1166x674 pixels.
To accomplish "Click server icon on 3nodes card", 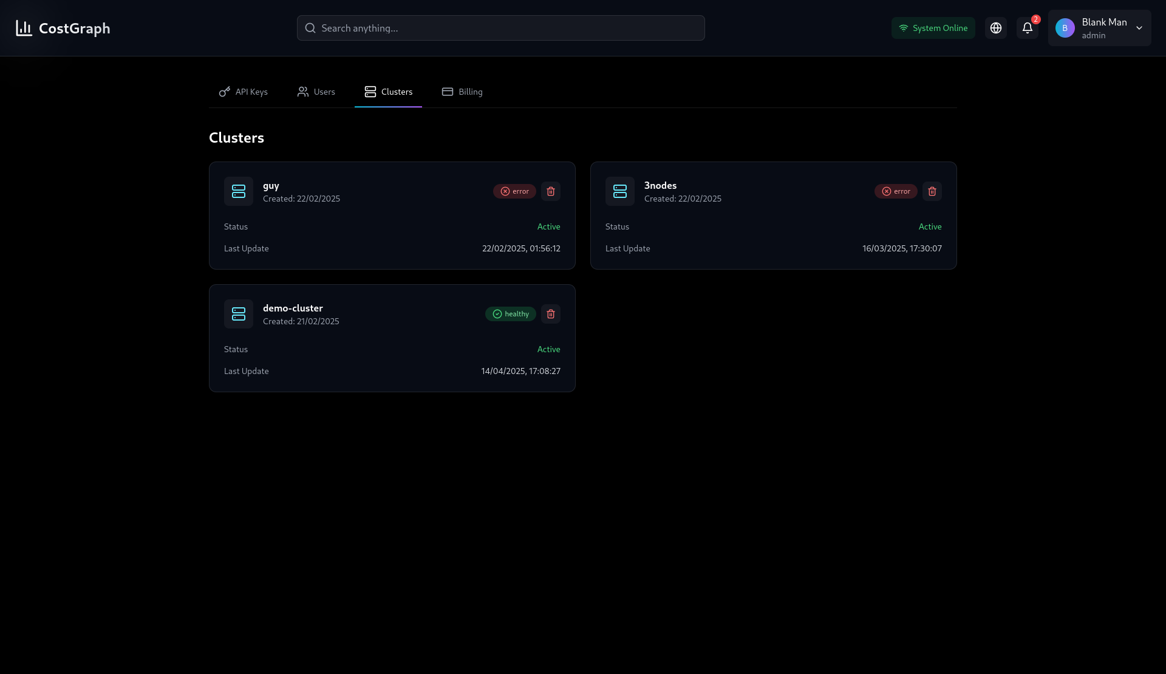I will tap(620, 191).
